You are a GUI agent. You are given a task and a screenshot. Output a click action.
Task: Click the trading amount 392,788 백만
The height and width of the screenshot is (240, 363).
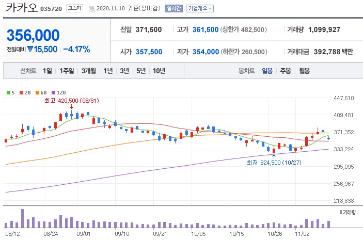(x=334, y=52)
